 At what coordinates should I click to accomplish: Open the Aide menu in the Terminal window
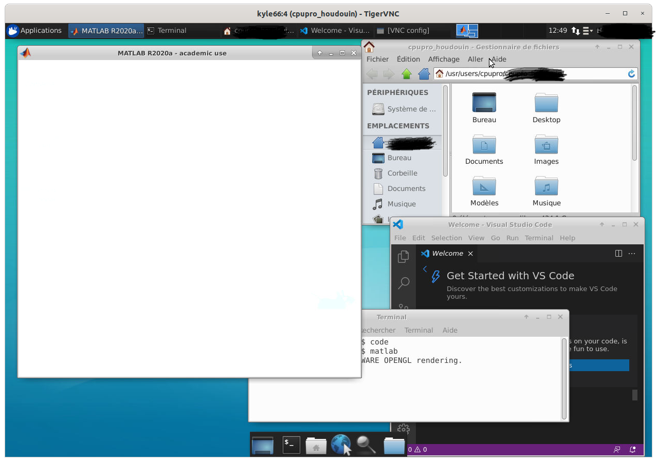tap(450, 330)
